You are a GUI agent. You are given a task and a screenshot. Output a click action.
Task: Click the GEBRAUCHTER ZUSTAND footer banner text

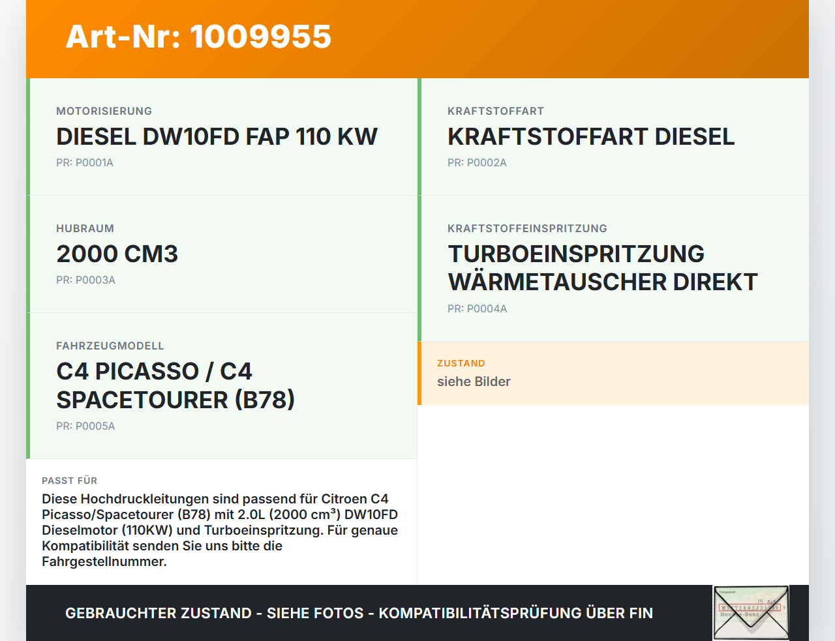[359, 614]
